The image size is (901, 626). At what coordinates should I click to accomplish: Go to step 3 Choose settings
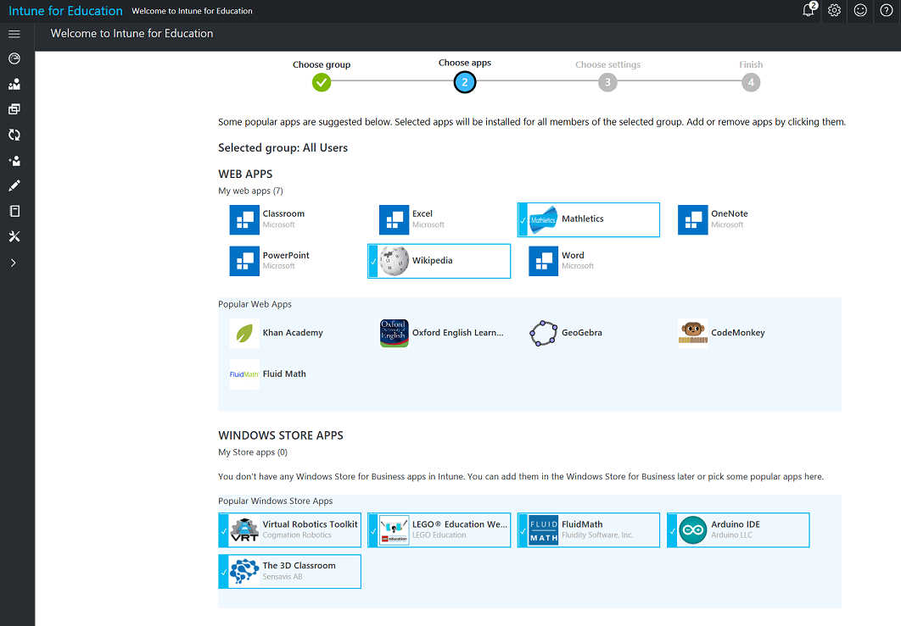(608, 83)
